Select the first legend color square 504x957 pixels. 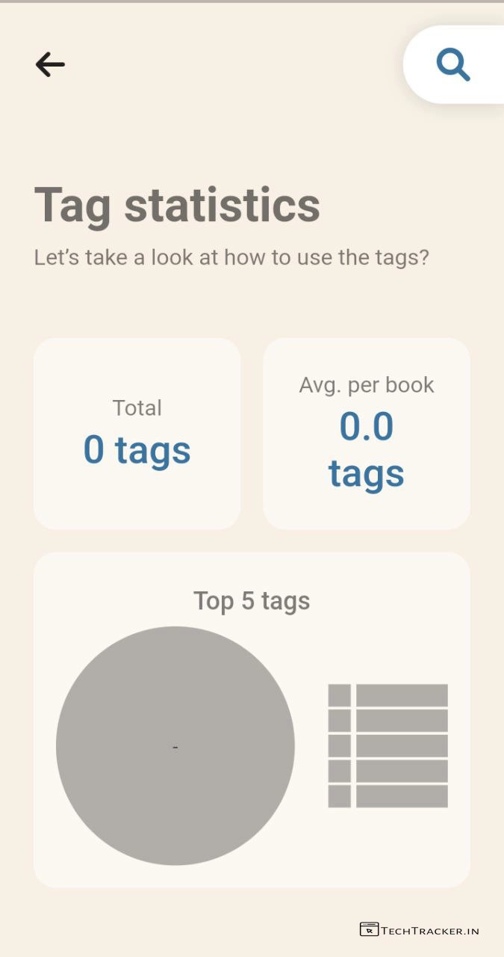[339, 695]
